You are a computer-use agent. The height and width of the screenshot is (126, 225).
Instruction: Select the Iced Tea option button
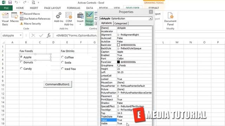coord(62,69)
